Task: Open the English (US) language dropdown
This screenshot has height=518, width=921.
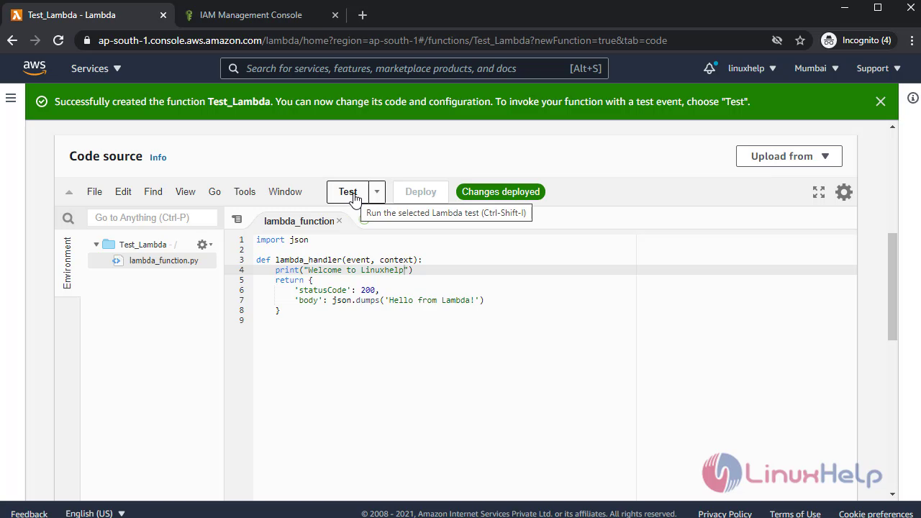Action: [x=96, y=513]
